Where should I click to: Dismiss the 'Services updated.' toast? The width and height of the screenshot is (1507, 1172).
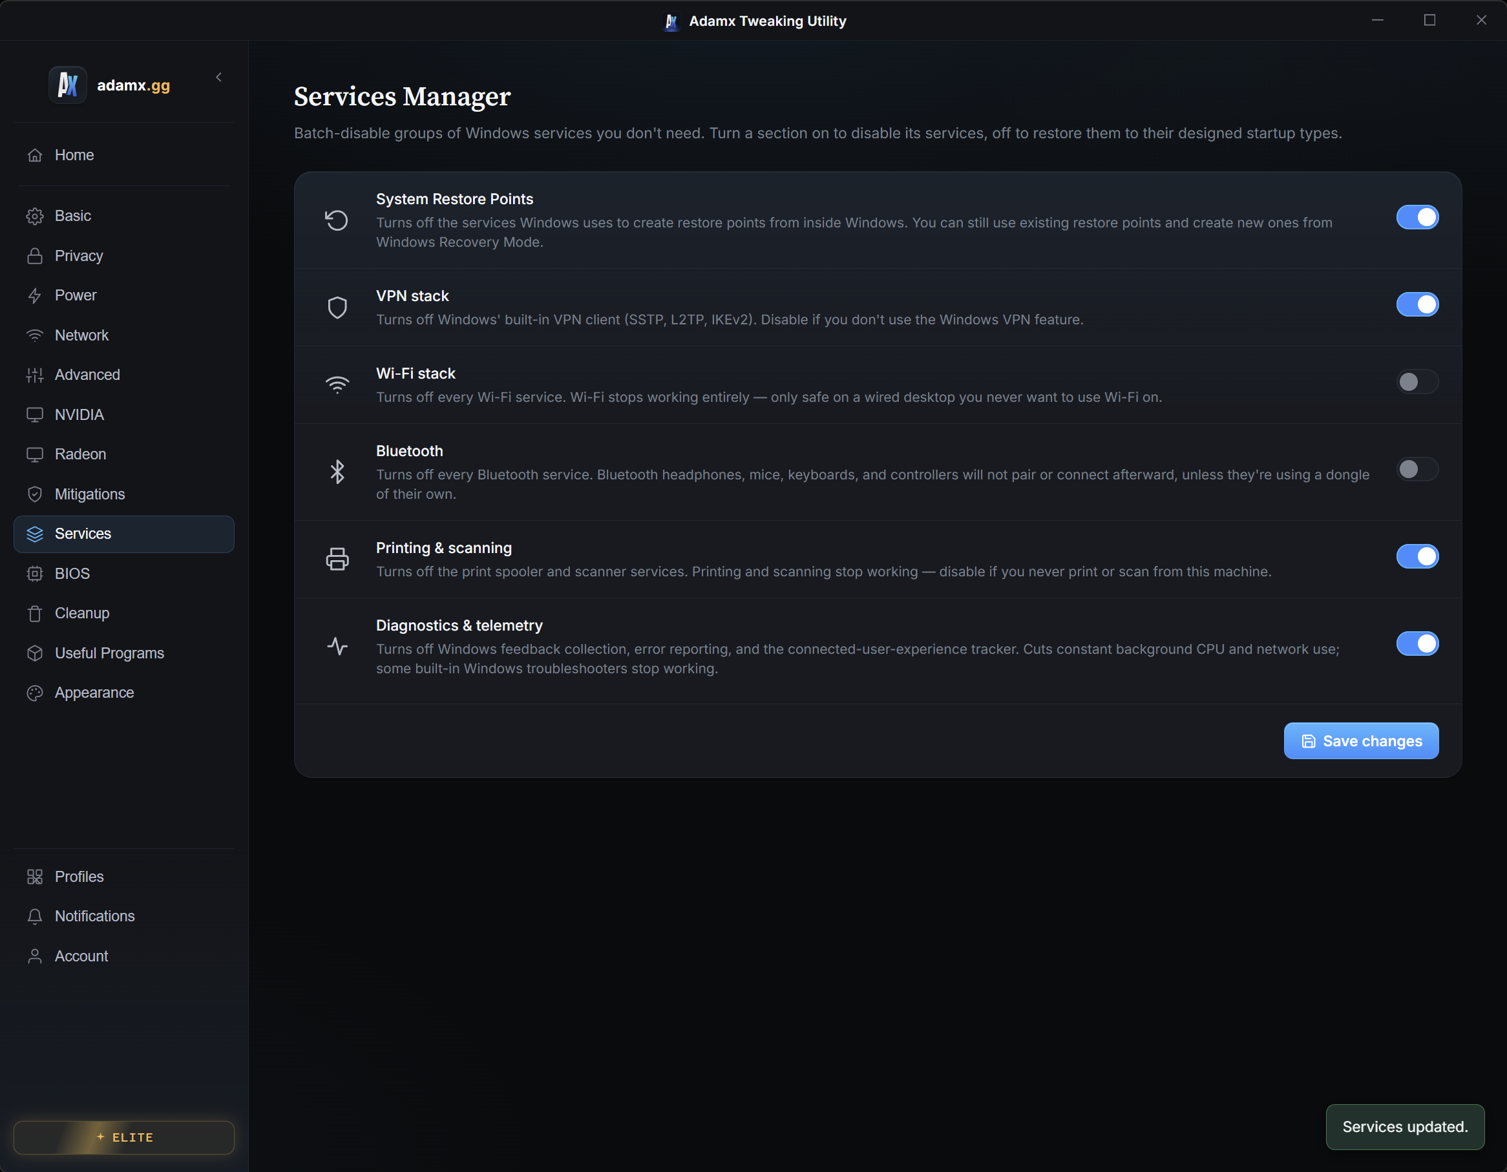click(x=1405, y=1127)
